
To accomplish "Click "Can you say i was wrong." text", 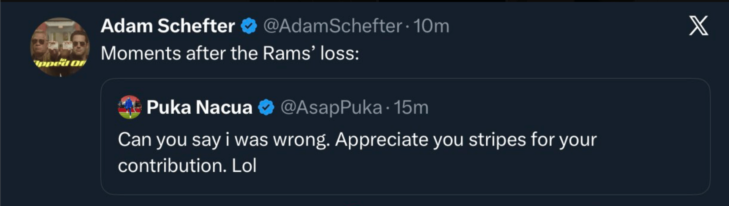I will [x=224, y=140].
